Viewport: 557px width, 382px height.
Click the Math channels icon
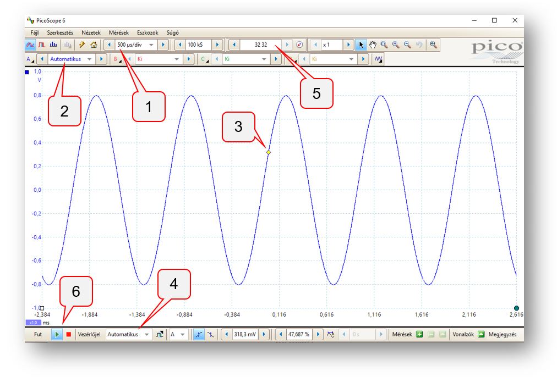coord(378,59)
